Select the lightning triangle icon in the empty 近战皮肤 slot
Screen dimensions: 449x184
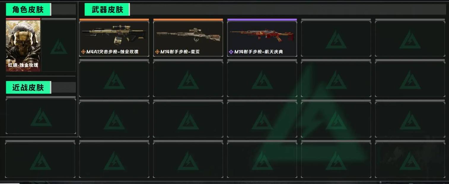[41, 117]
